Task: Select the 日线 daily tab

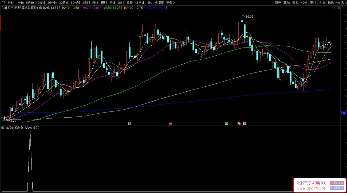Action: (95, 3)
